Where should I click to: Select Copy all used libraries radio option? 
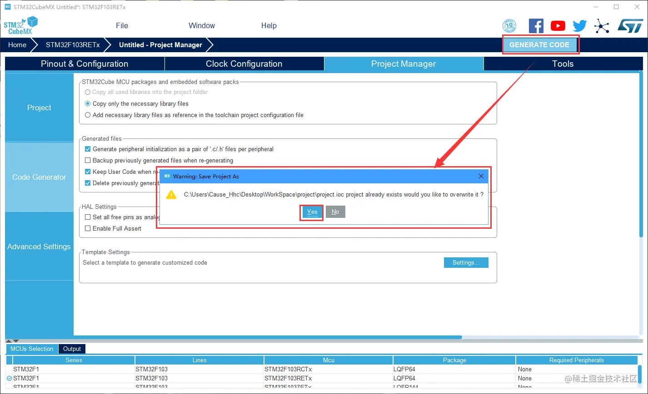88,92
